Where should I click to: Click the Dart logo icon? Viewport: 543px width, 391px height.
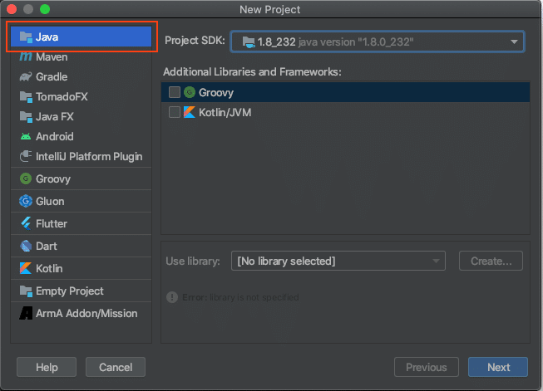26,246
